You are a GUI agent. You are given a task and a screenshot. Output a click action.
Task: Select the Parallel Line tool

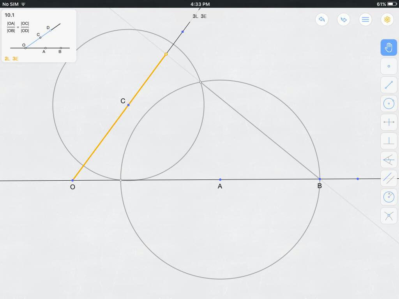point(388,178)
